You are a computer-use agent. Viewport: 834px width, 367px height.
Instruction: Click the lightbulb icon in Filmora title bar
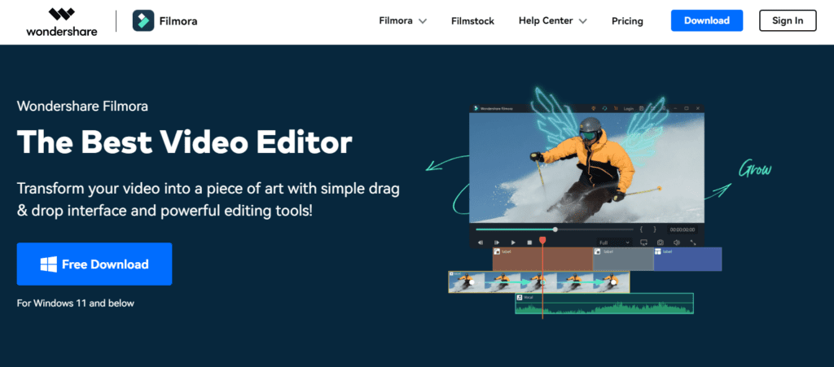594,108
